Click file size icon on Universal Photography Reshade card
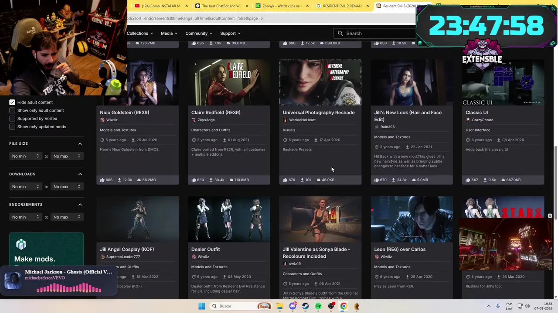This screenshot has height=313, width=558. pyautogui.click(x=319, y=180)
